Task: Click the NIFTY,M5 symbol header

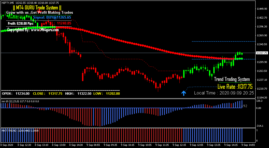Action: coord(8,2)
